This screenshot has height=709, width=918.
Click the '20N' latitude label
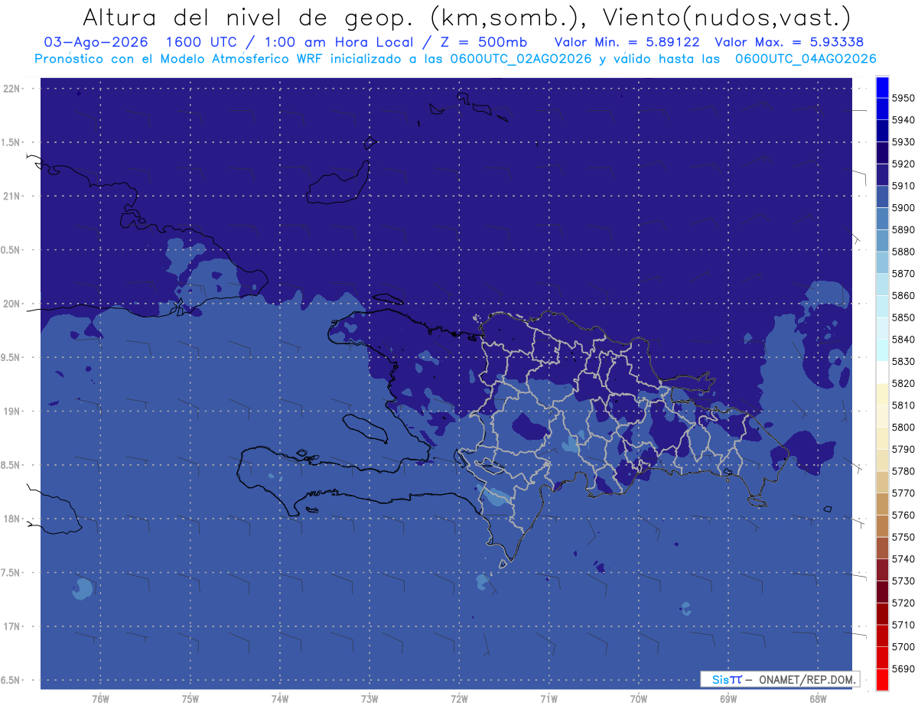[12, 304]
